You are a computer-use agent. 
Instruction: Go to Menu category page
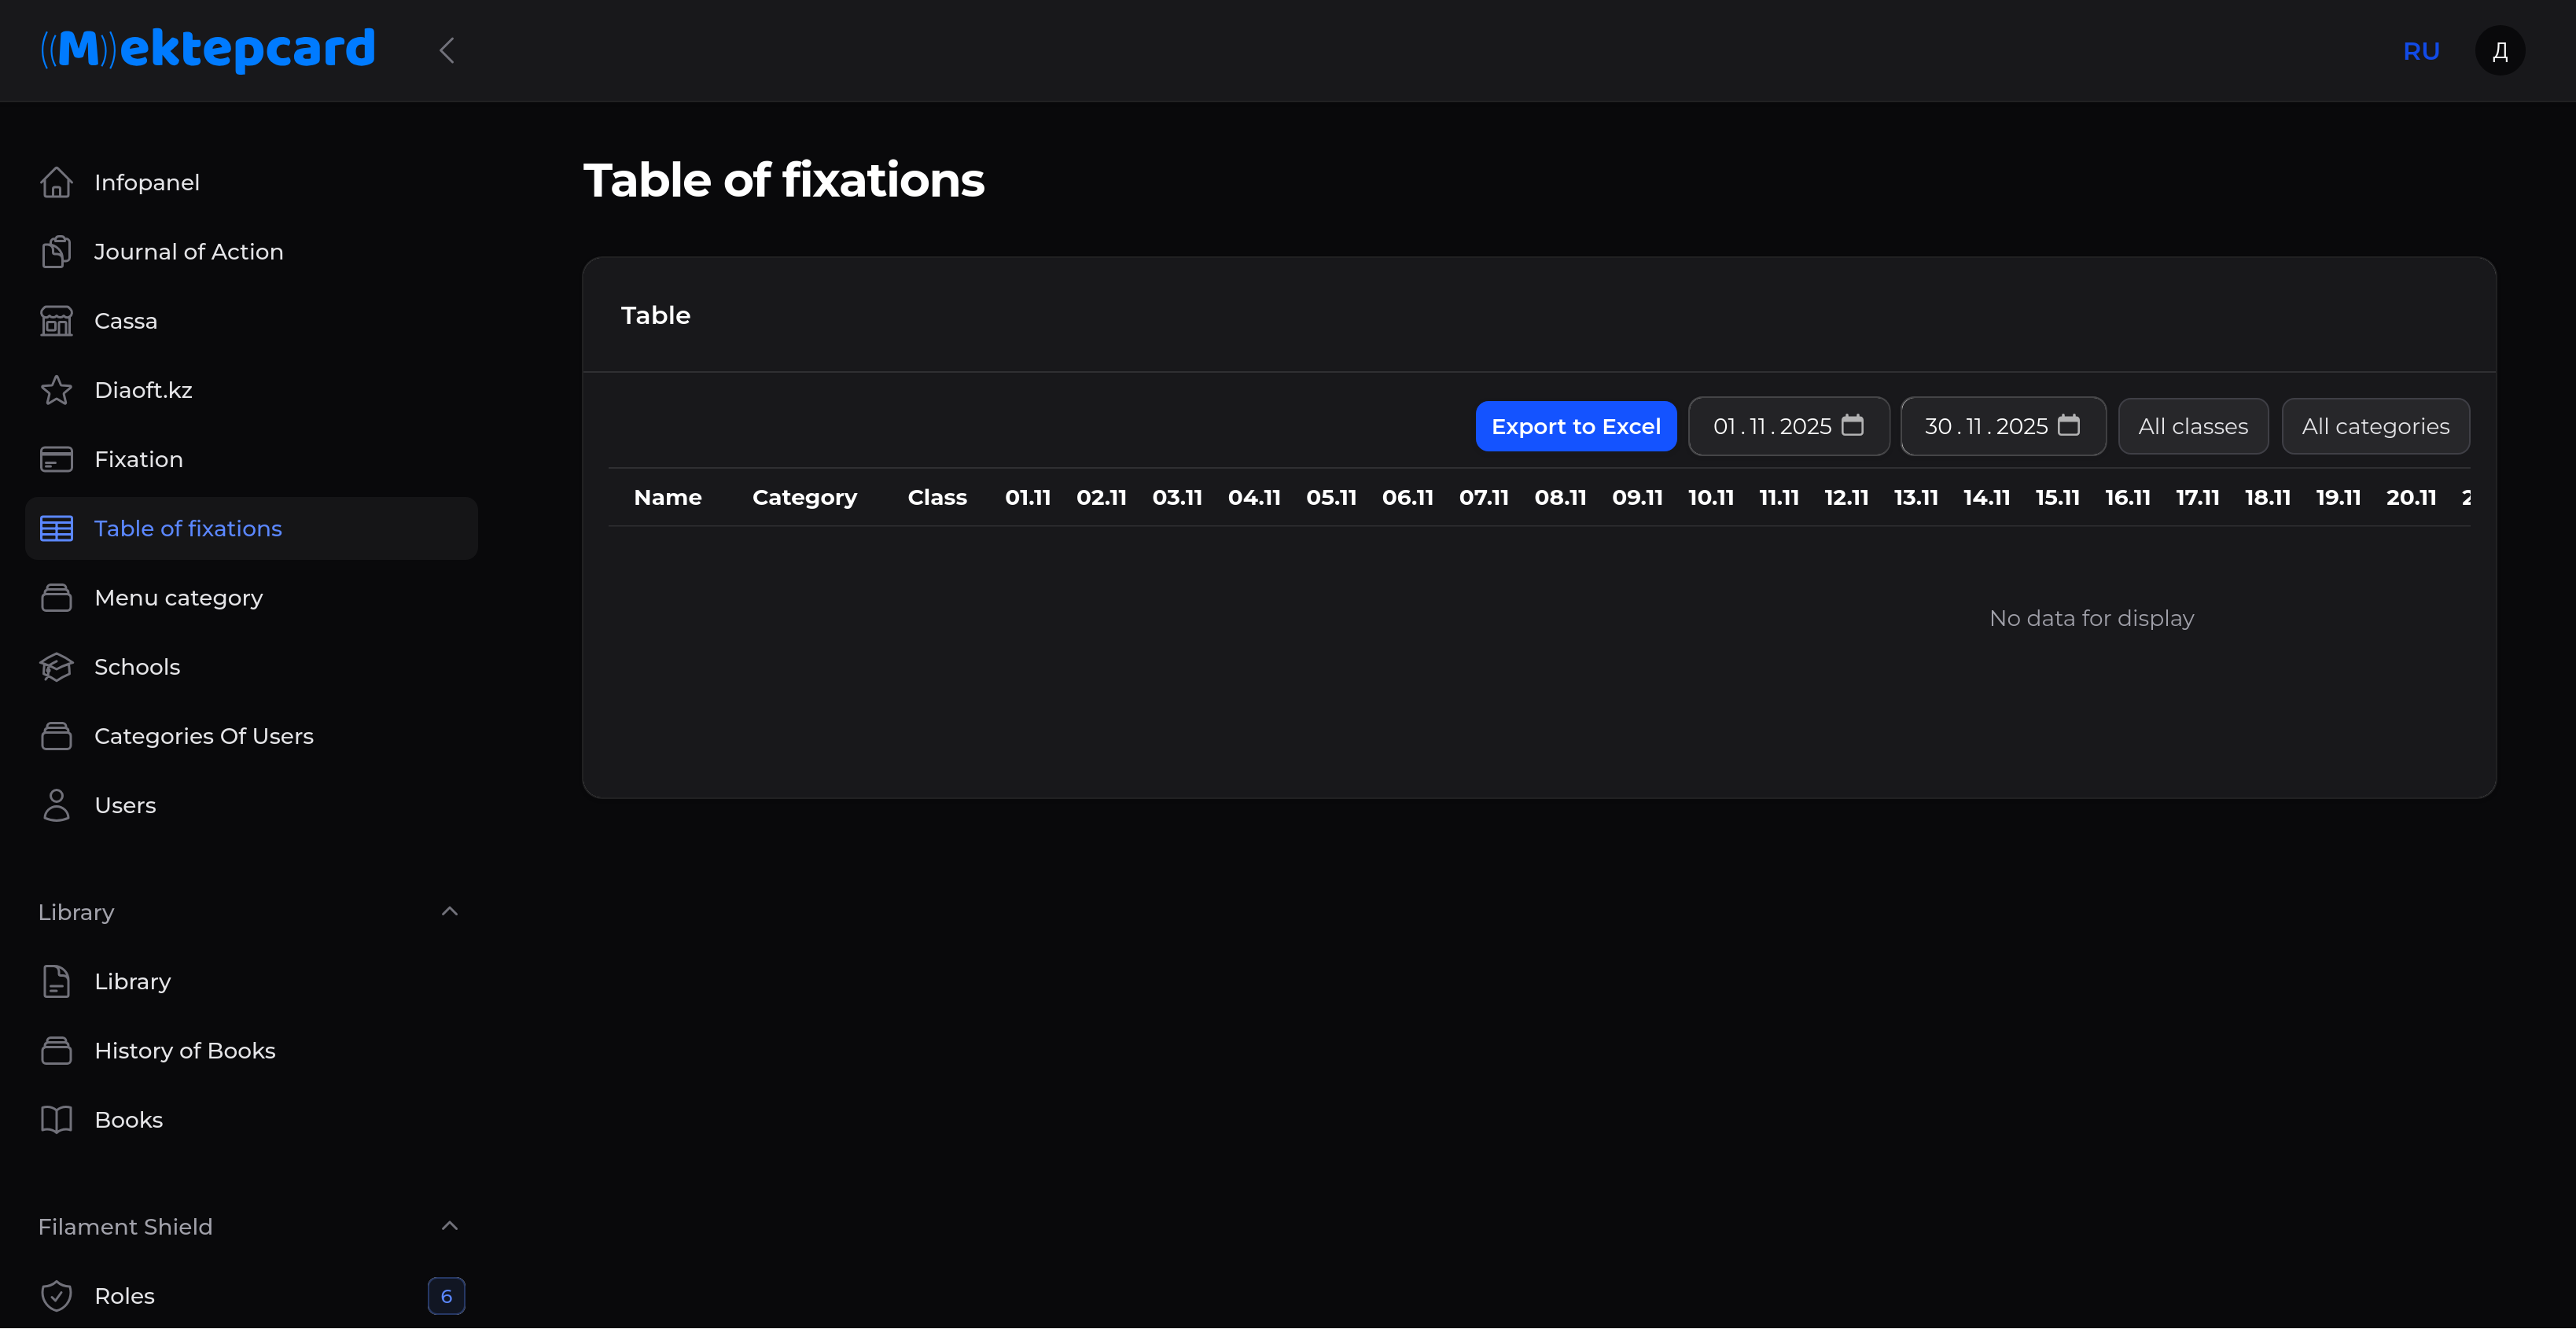tap(178, 598)
